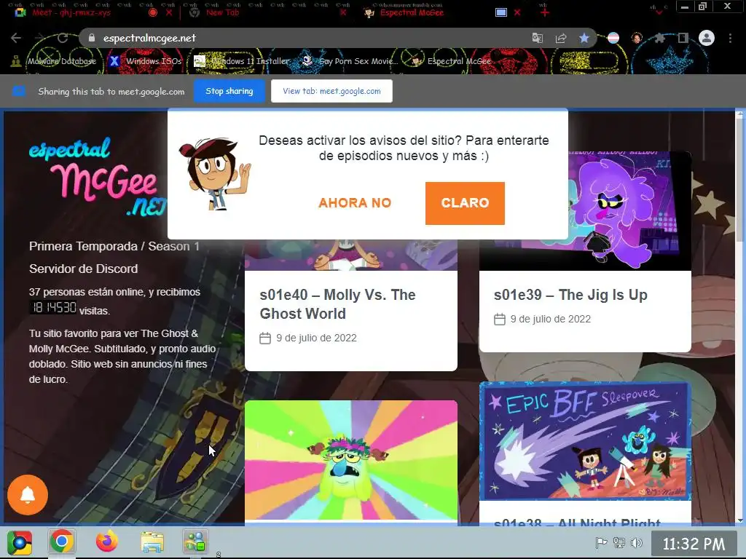Screen dimensions: 746x559
Task: Open the ChromeOS-style Chrome taskbar icon
Action: tap(20, 543)
